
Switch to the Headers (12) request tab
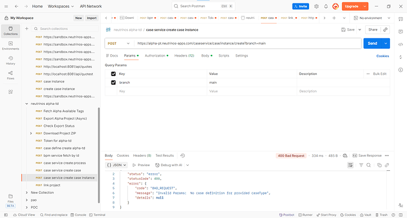184,56
